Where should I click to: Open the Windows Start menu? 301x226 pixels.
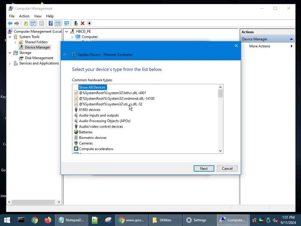click(x=7, y=220)
